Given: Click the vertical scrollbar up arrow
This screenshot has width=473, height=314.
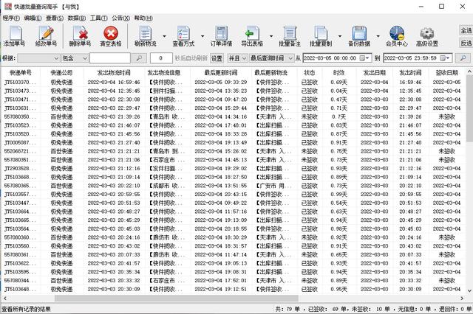Looking at the screenshot, I should tap(469, 71).
